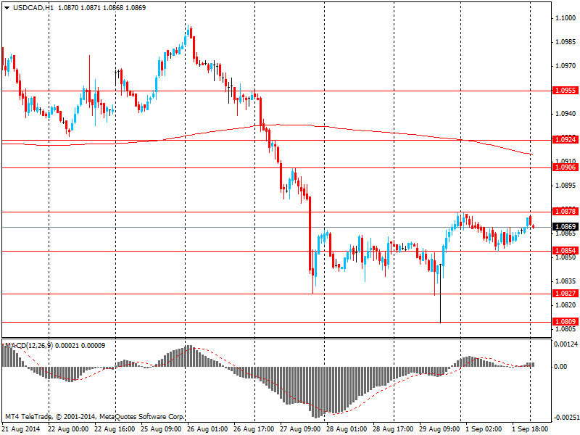Click the 1.0906 red price level label
Screen dimensions: 580x435
pos(565,167)
